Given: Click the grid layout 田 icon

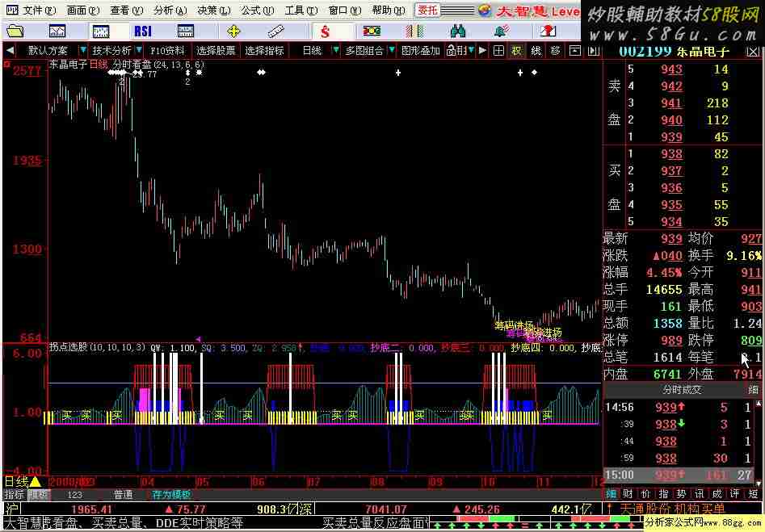Looking at the screenshot, I should point(499,50).
